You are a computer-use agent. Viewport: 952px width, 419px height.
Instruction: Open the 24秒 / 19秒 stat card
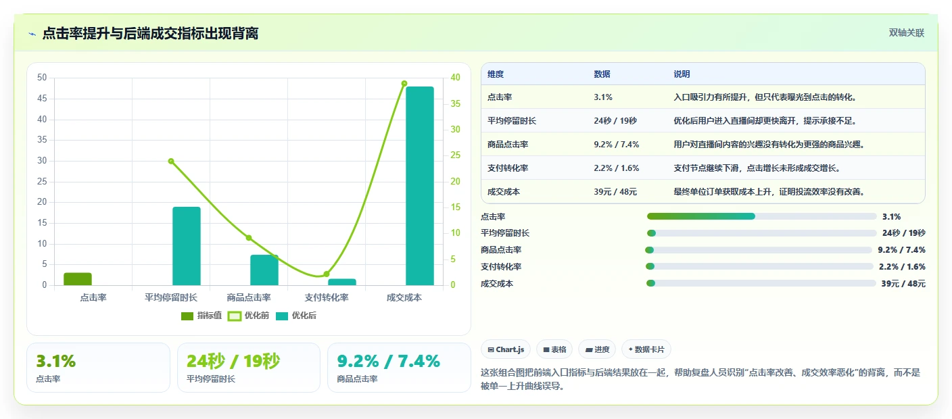coord(248,368)
